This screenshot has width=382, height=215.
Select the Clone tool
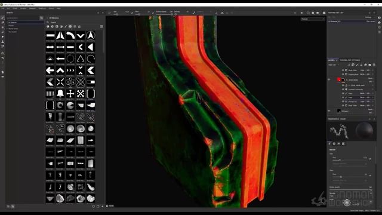click(x=2, y=42)
